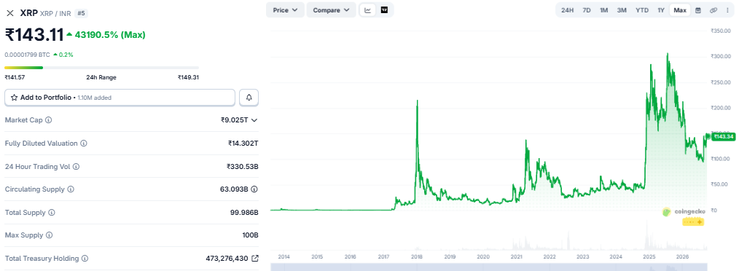The image size is (739, 271).
Task: Click the ₹149.31 high range value
Action: (x=189, y=77)
